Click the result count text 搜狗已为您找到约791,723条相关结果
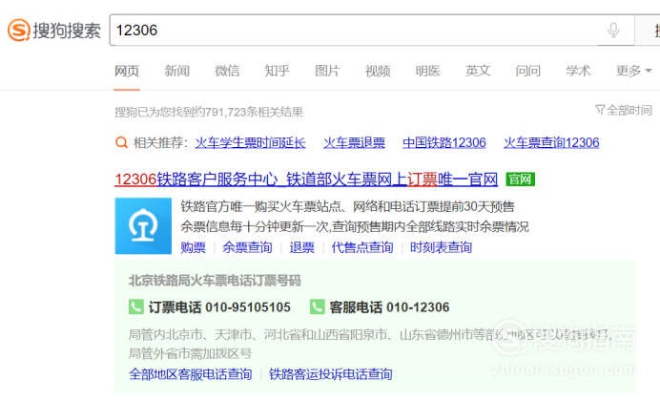The image size is (660, 402). (x=209, y=112)
